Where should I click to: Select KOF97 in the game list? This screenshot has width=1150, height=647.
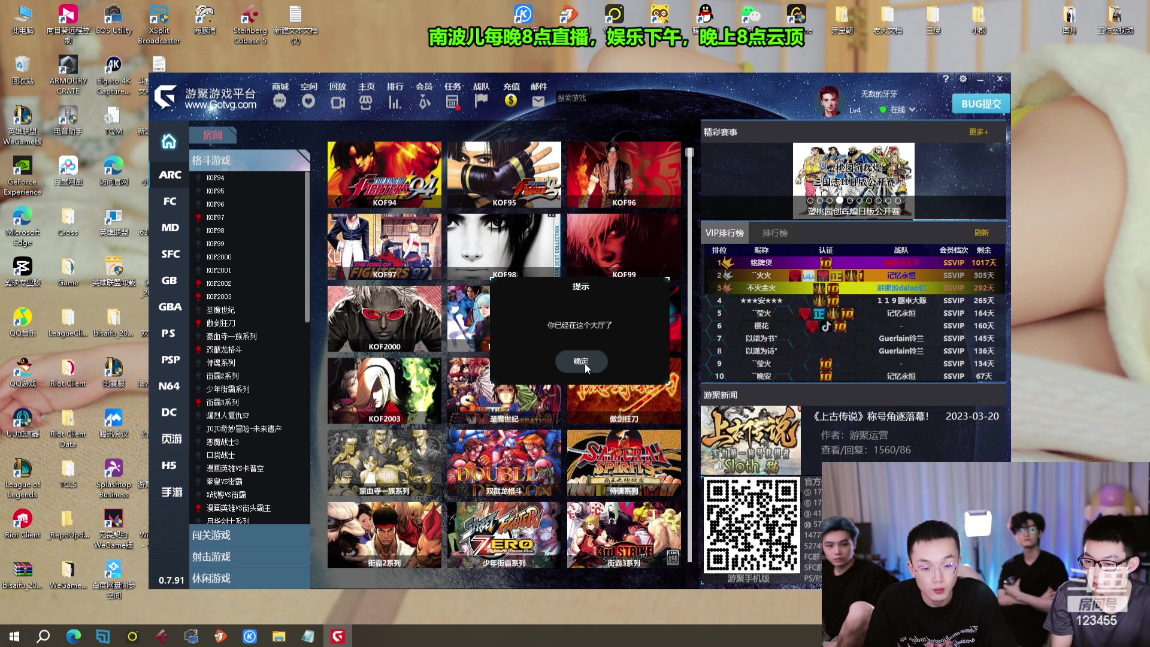pyautogui.click(x=215, y=217)
